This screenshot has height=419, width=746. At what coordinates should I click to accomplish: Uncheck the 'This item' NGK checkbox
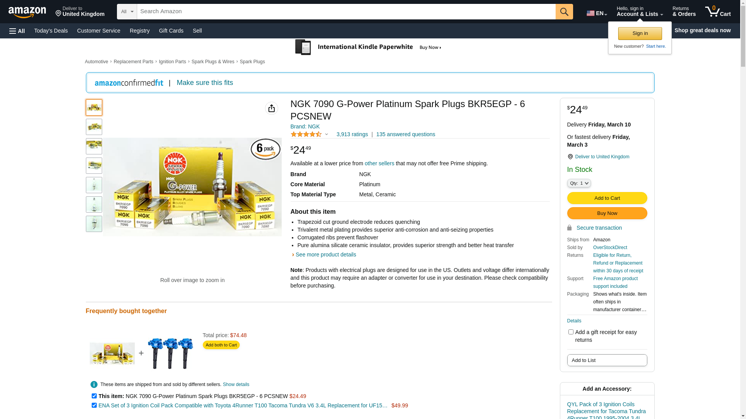click(94, 396)
